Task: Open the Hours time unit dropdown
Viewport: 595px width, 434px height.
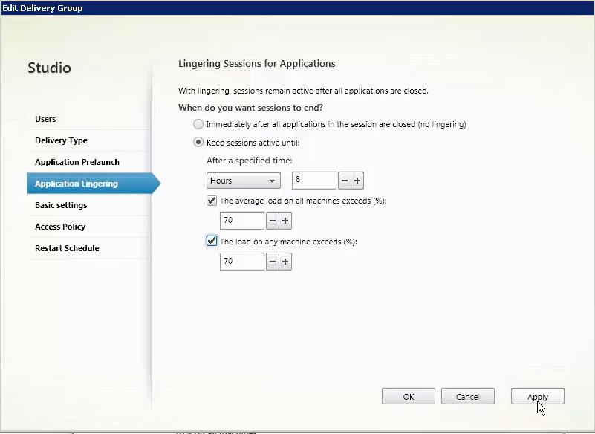Action: point(243,181)
